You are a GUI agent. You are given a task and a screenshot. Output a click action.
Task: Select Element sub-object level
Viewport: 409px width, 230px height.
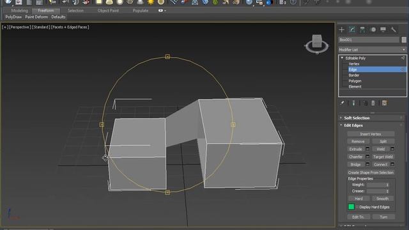point(355,87)
